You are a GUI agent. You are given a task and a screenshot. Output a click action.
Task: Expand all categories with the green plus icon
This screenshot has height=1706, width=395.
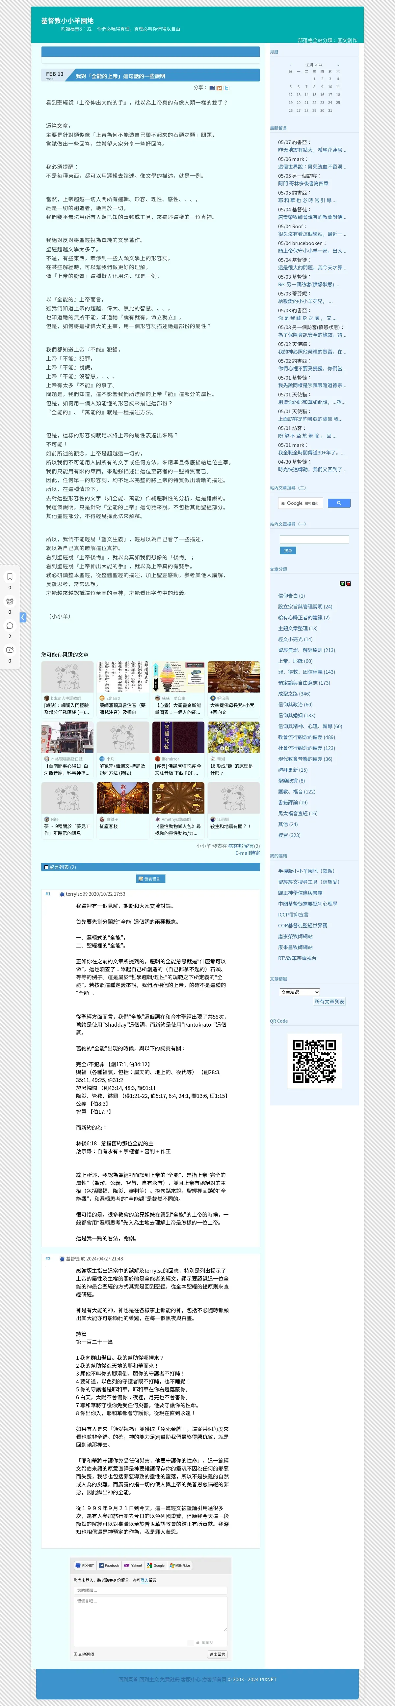coord(342,584)
